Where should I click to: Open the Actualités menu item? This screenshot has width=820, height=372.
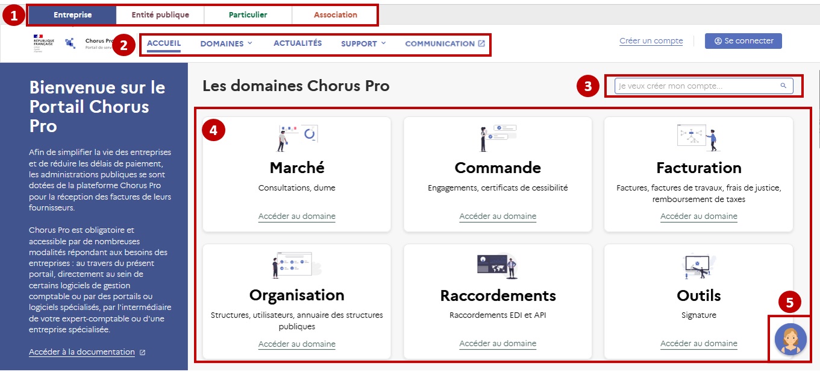pos(298,43)
